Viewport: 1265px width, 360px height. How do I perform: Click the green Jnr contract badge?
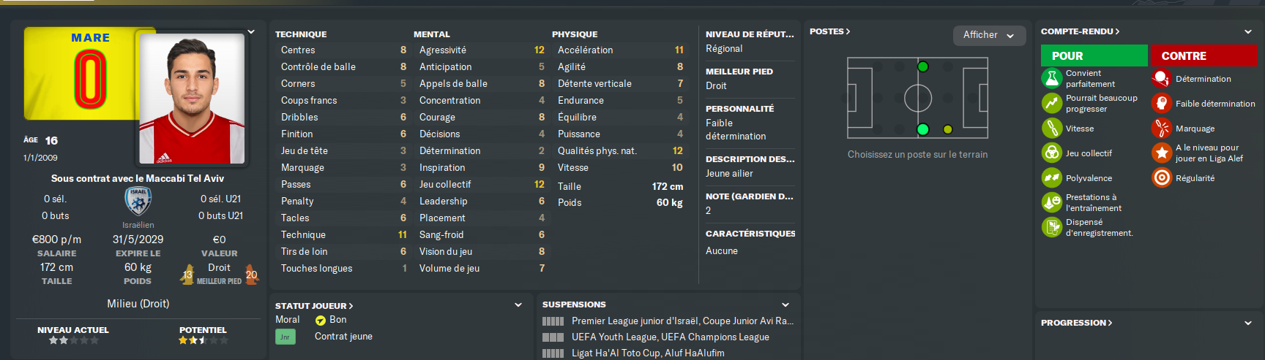click(285, 337)
